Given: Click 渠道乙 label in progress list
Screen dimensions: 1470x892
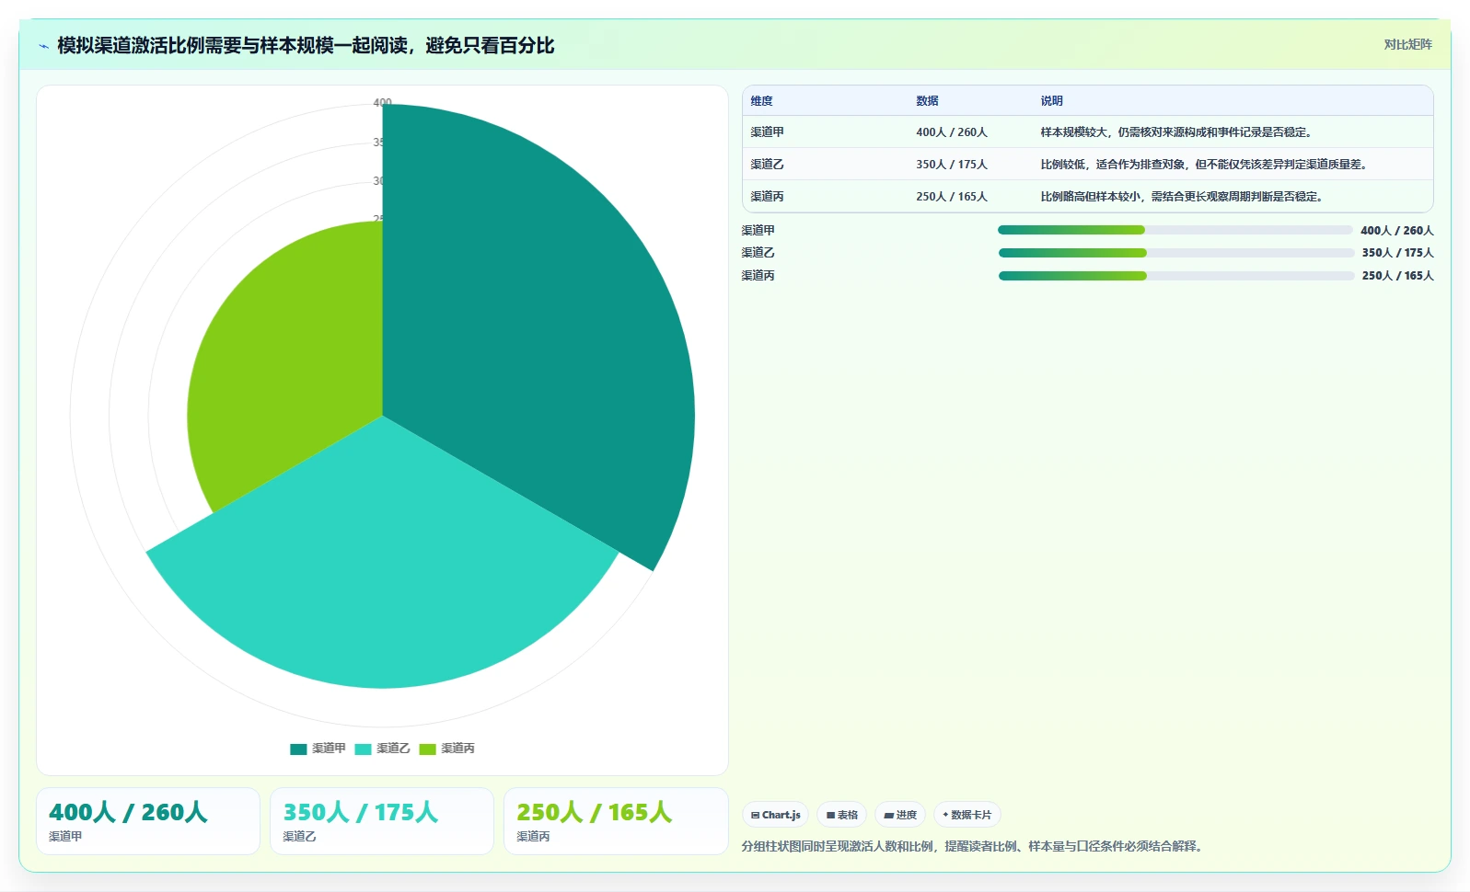Looking at the screenshot, I should (758, 253).
